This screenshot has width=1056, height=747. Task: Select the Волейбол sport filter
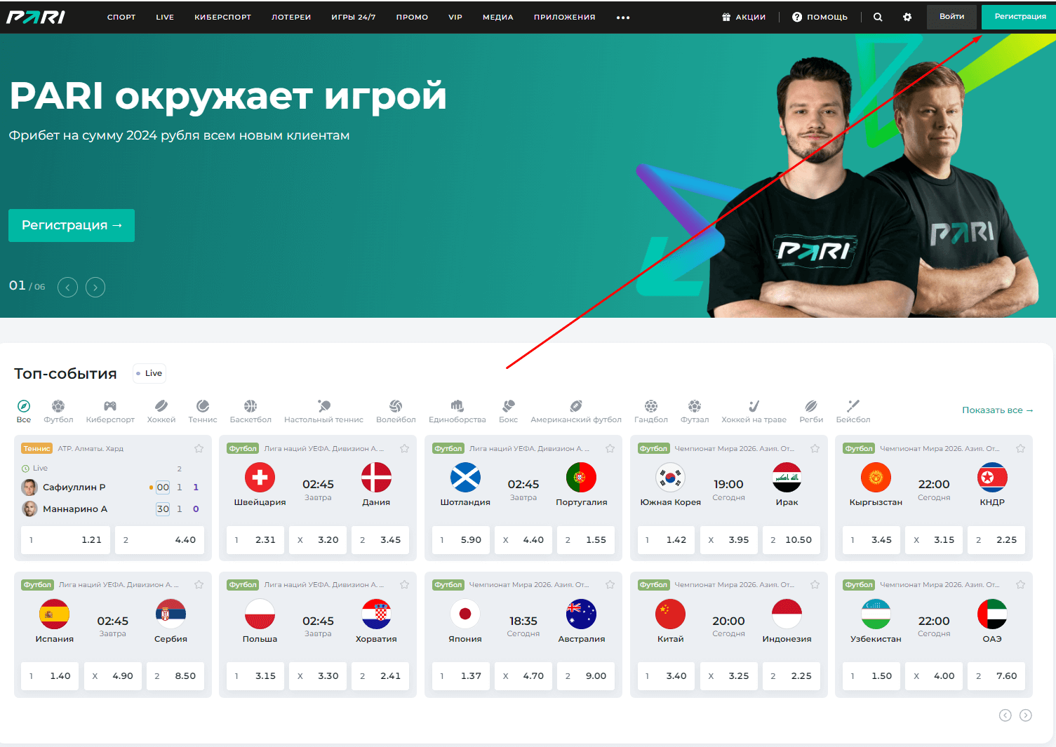point(396,411)
